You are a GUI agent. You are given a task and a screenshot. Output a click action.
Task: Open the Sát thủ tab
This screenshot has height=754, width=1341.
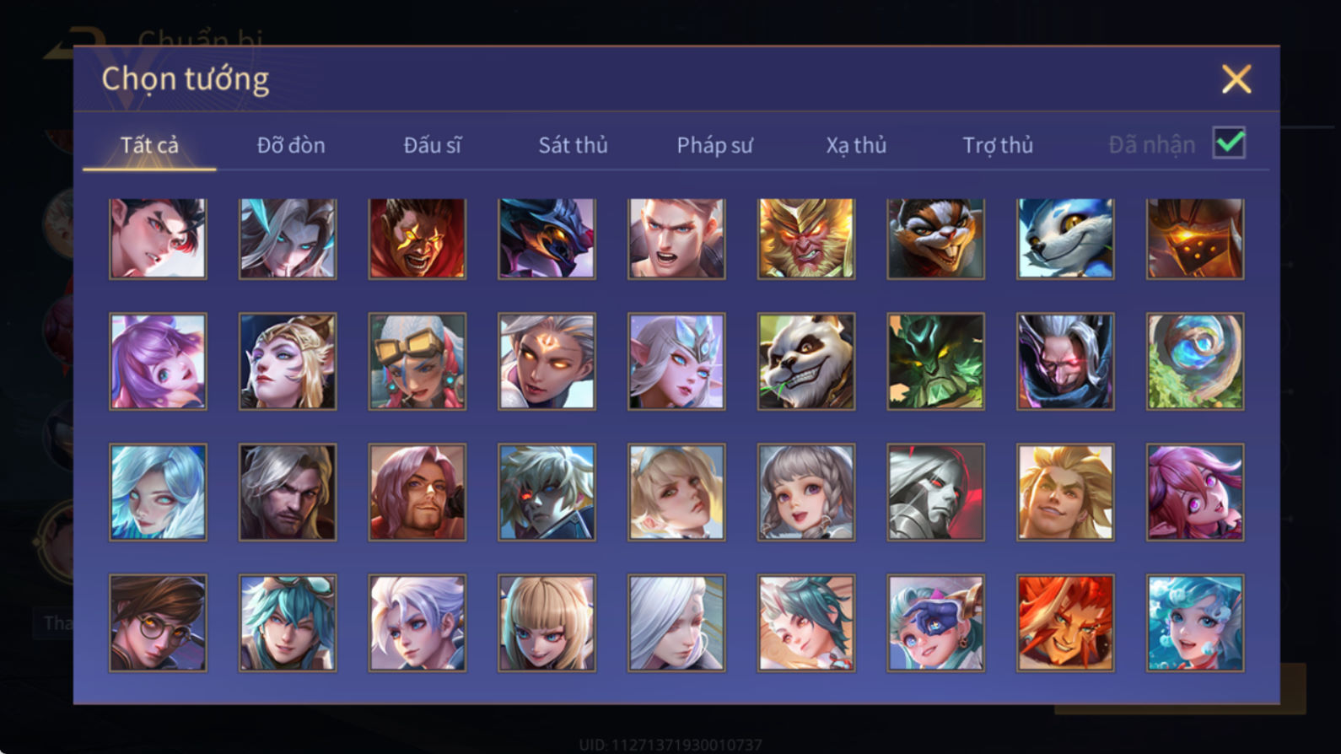(x=573, y=145)
